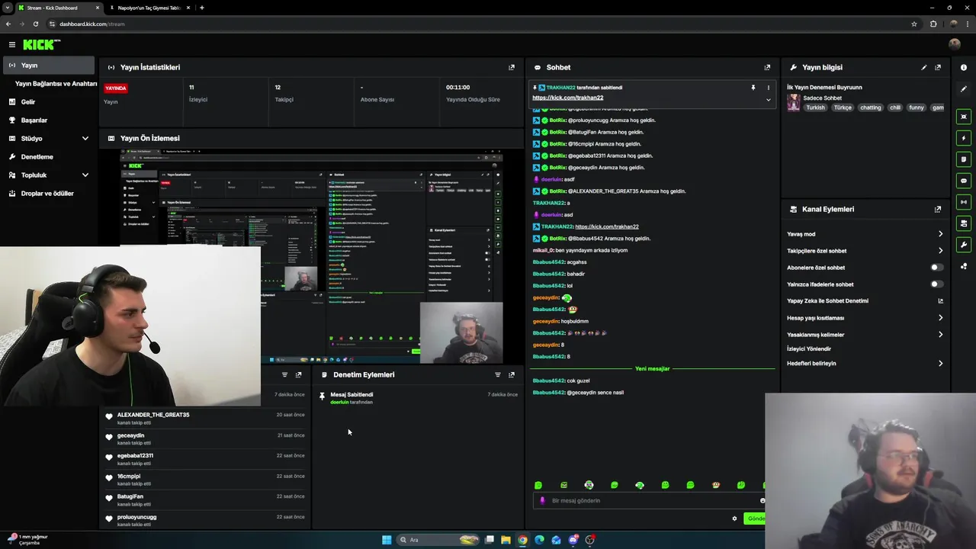Screen dimensions: 976x549
Task: Click the user avatar in top right
Action: coord(954,44)
